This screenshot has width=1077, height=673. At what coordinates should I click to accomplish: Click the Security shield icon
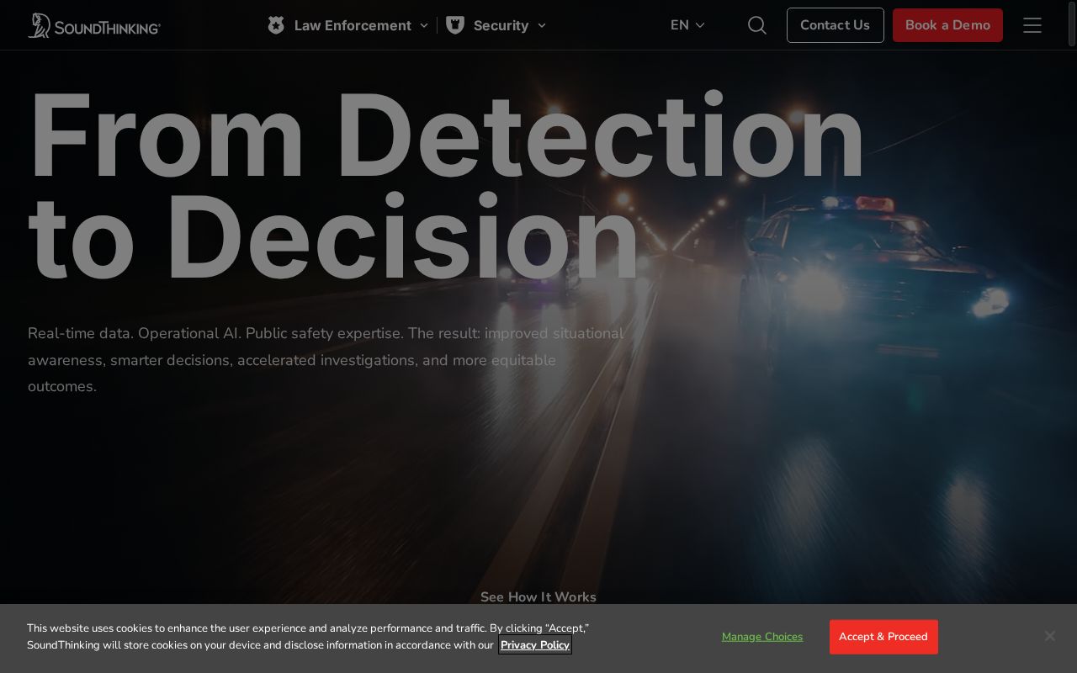[455, 25]
